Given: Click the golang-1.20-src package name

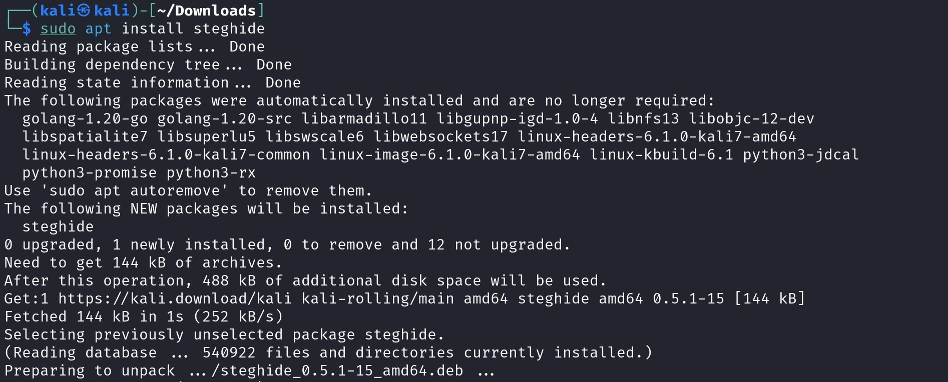Looking at the screenshot, I should pos(225,118).
